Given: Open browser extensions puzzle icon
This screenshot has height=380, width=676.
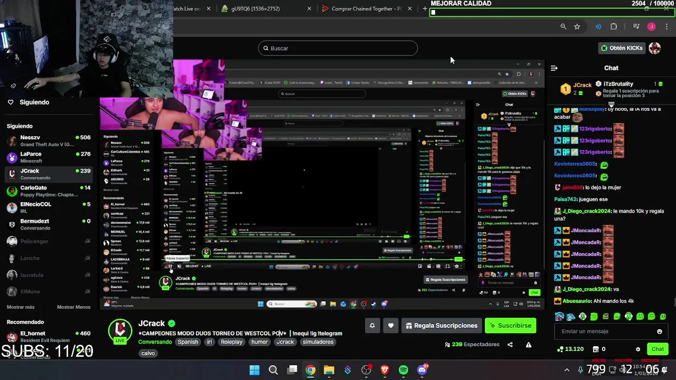Looking at the screenshot, I should click(x=614, y=26).
